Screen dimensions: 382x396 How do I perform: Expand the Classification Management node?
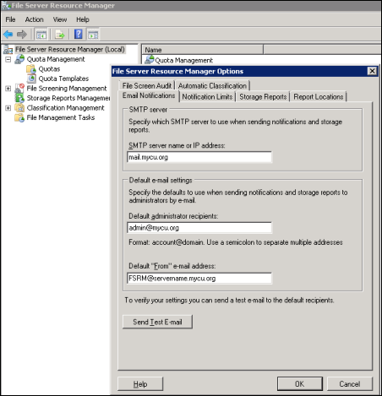coord(8,108)
